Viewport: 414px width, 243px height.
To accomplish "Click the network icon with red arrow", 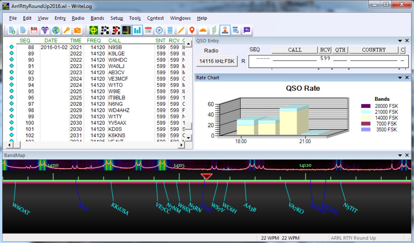I will [x=115, y=30].
